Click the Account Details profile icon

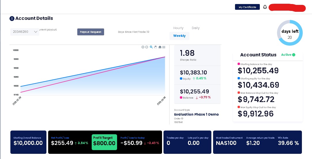12,18
